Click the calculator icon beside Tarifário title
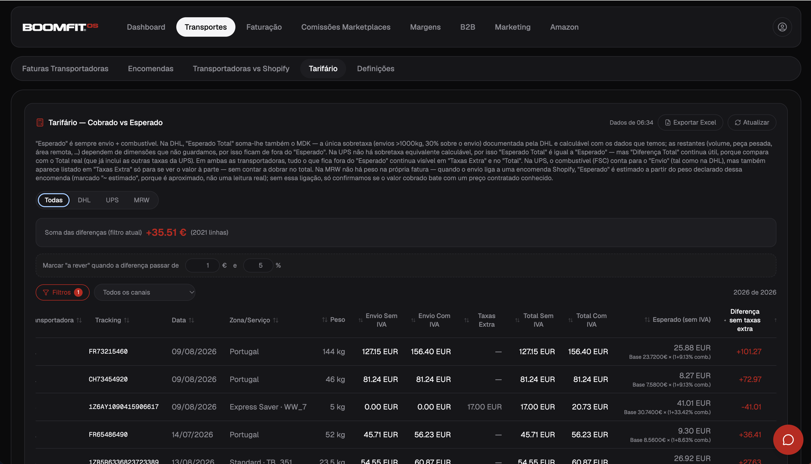 click(40, 122)
